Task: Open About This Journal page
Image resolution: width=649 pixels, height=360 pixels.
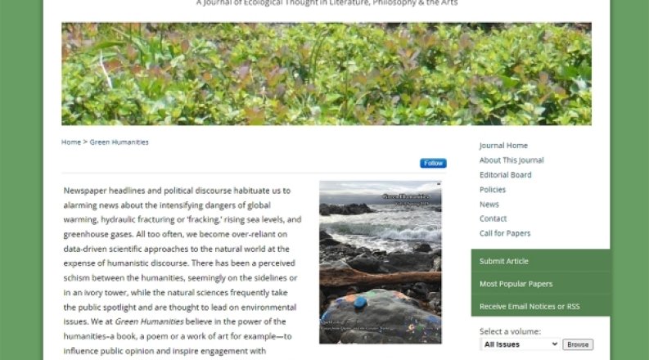Action: (x=512, y=160)
